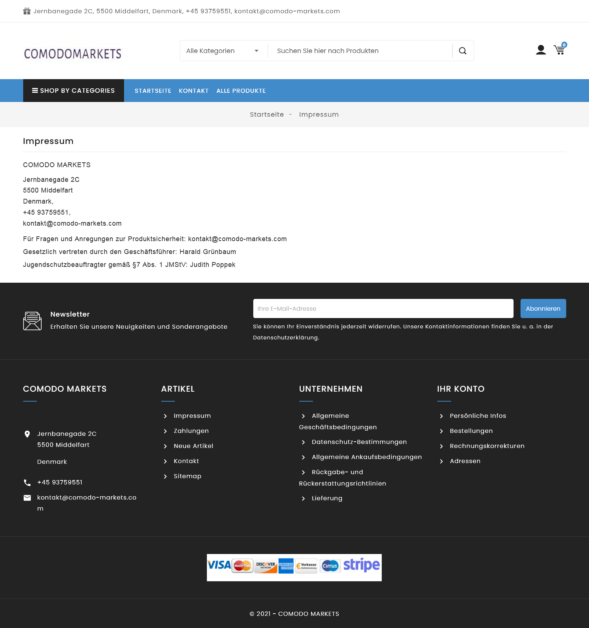
Task: Click the top bar address and contact text
Action: [187, 11]
